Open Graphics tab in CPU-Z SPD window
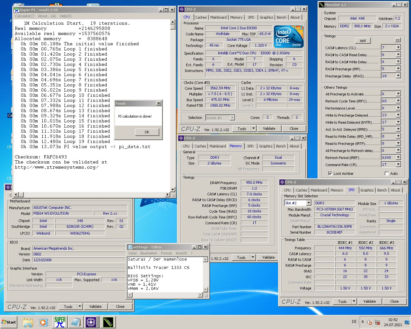Image resolution: width=411 pixels, height=329 pixels. pyautogui.click(x=367, y=190)
